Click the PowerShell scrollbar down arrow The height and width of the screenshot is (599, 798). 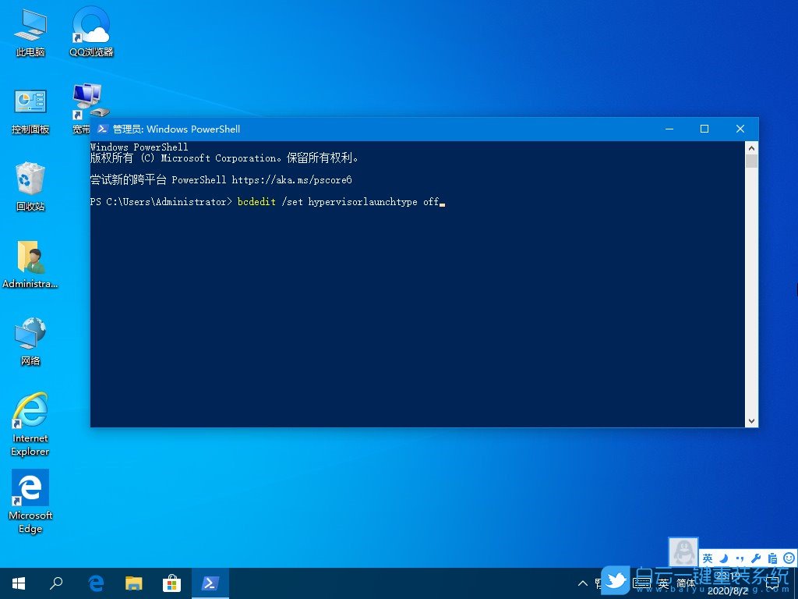[x=752, y=420]
